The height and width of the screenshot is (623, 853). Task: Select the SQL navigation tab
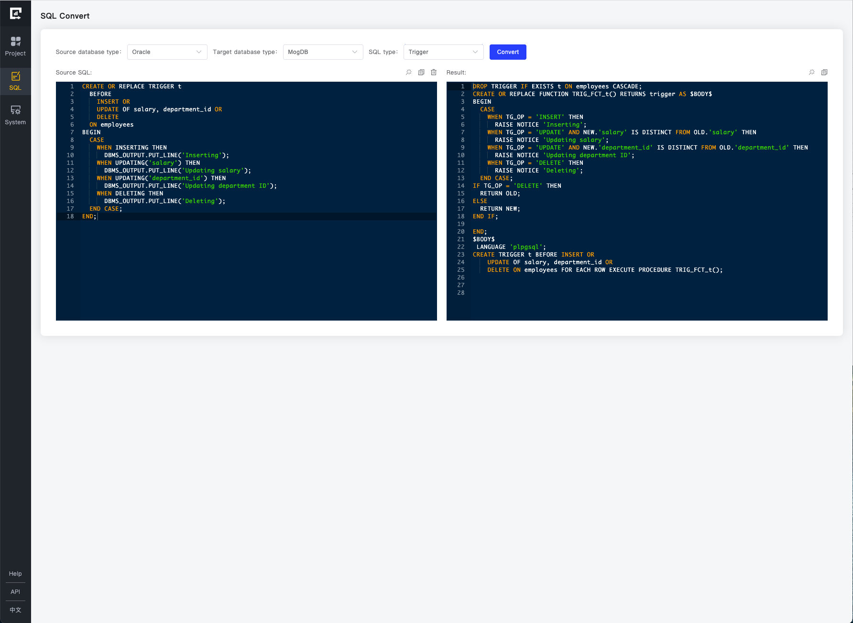click(x=15, y=81)
